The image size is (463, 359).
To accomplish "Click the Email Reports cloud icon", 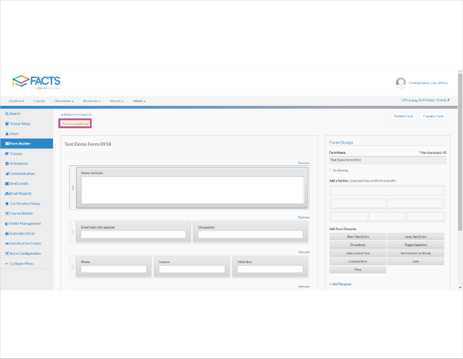I will click(7, 194).
